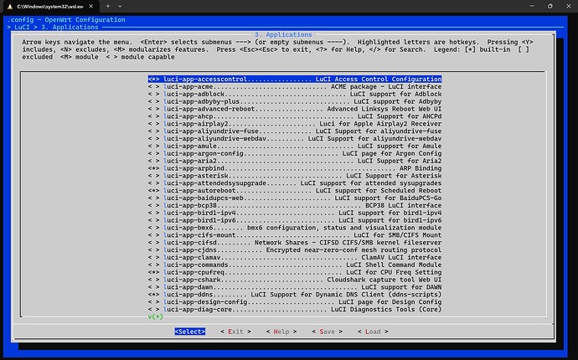578x360 pixels.
Task: Toggle the luci-app-ddns selection box
Action: pyautogui.click(x=154, y=295)
